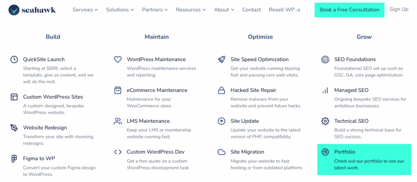Go to Resell WP link
The image size is (417, 182).
(x=284, y=10)
